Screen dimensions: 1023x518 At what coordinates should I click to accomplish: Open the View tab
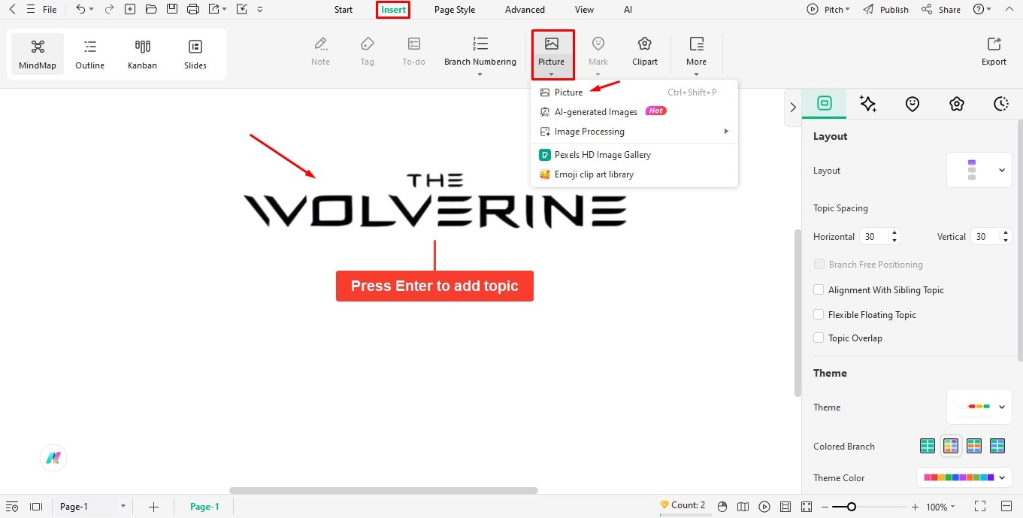point(584,10)
